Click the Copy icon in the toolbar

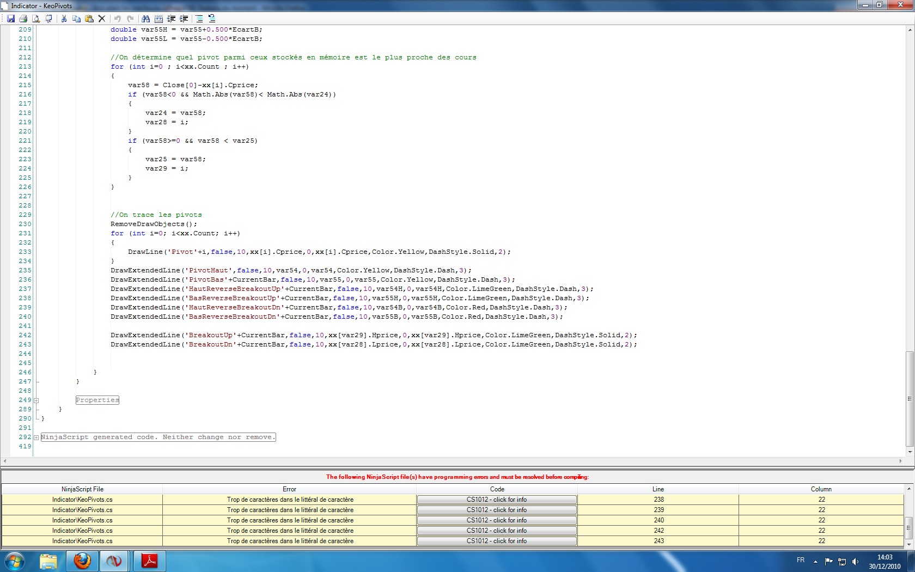(76, 19)
